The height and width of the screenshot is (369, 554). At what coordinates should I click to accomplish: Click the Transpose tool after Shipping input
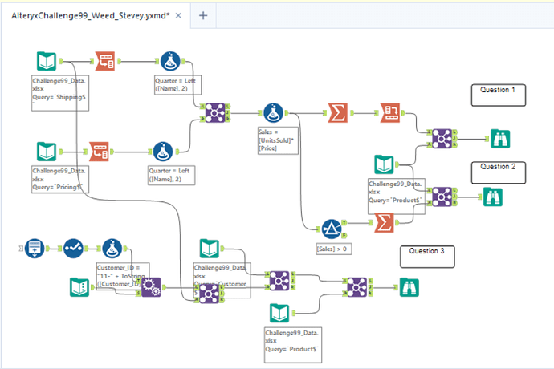coord(107,62)
